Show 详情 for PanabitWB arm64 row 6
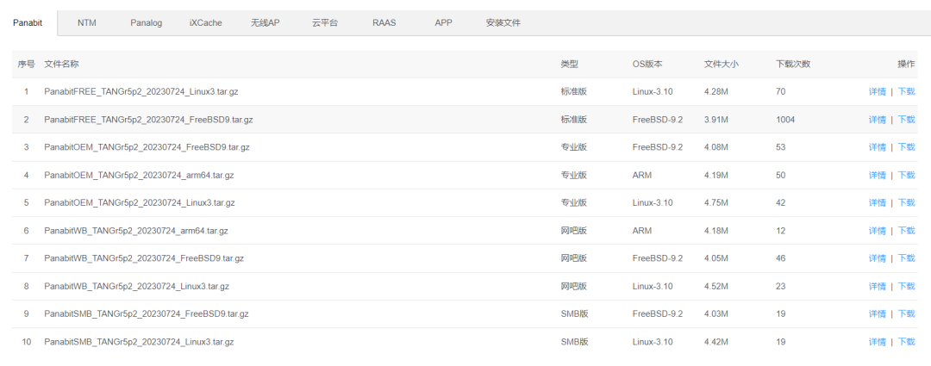This screenshot has width=931, height=366. click(877, 231)
